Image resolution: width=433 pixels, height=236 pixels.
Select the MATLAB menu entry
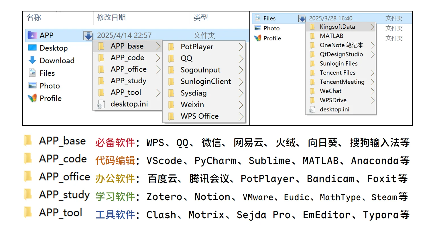coord(341,36)
